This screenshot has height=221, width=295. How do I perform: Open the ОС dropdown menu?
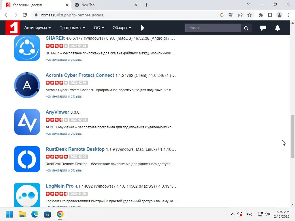pos(99,28)
